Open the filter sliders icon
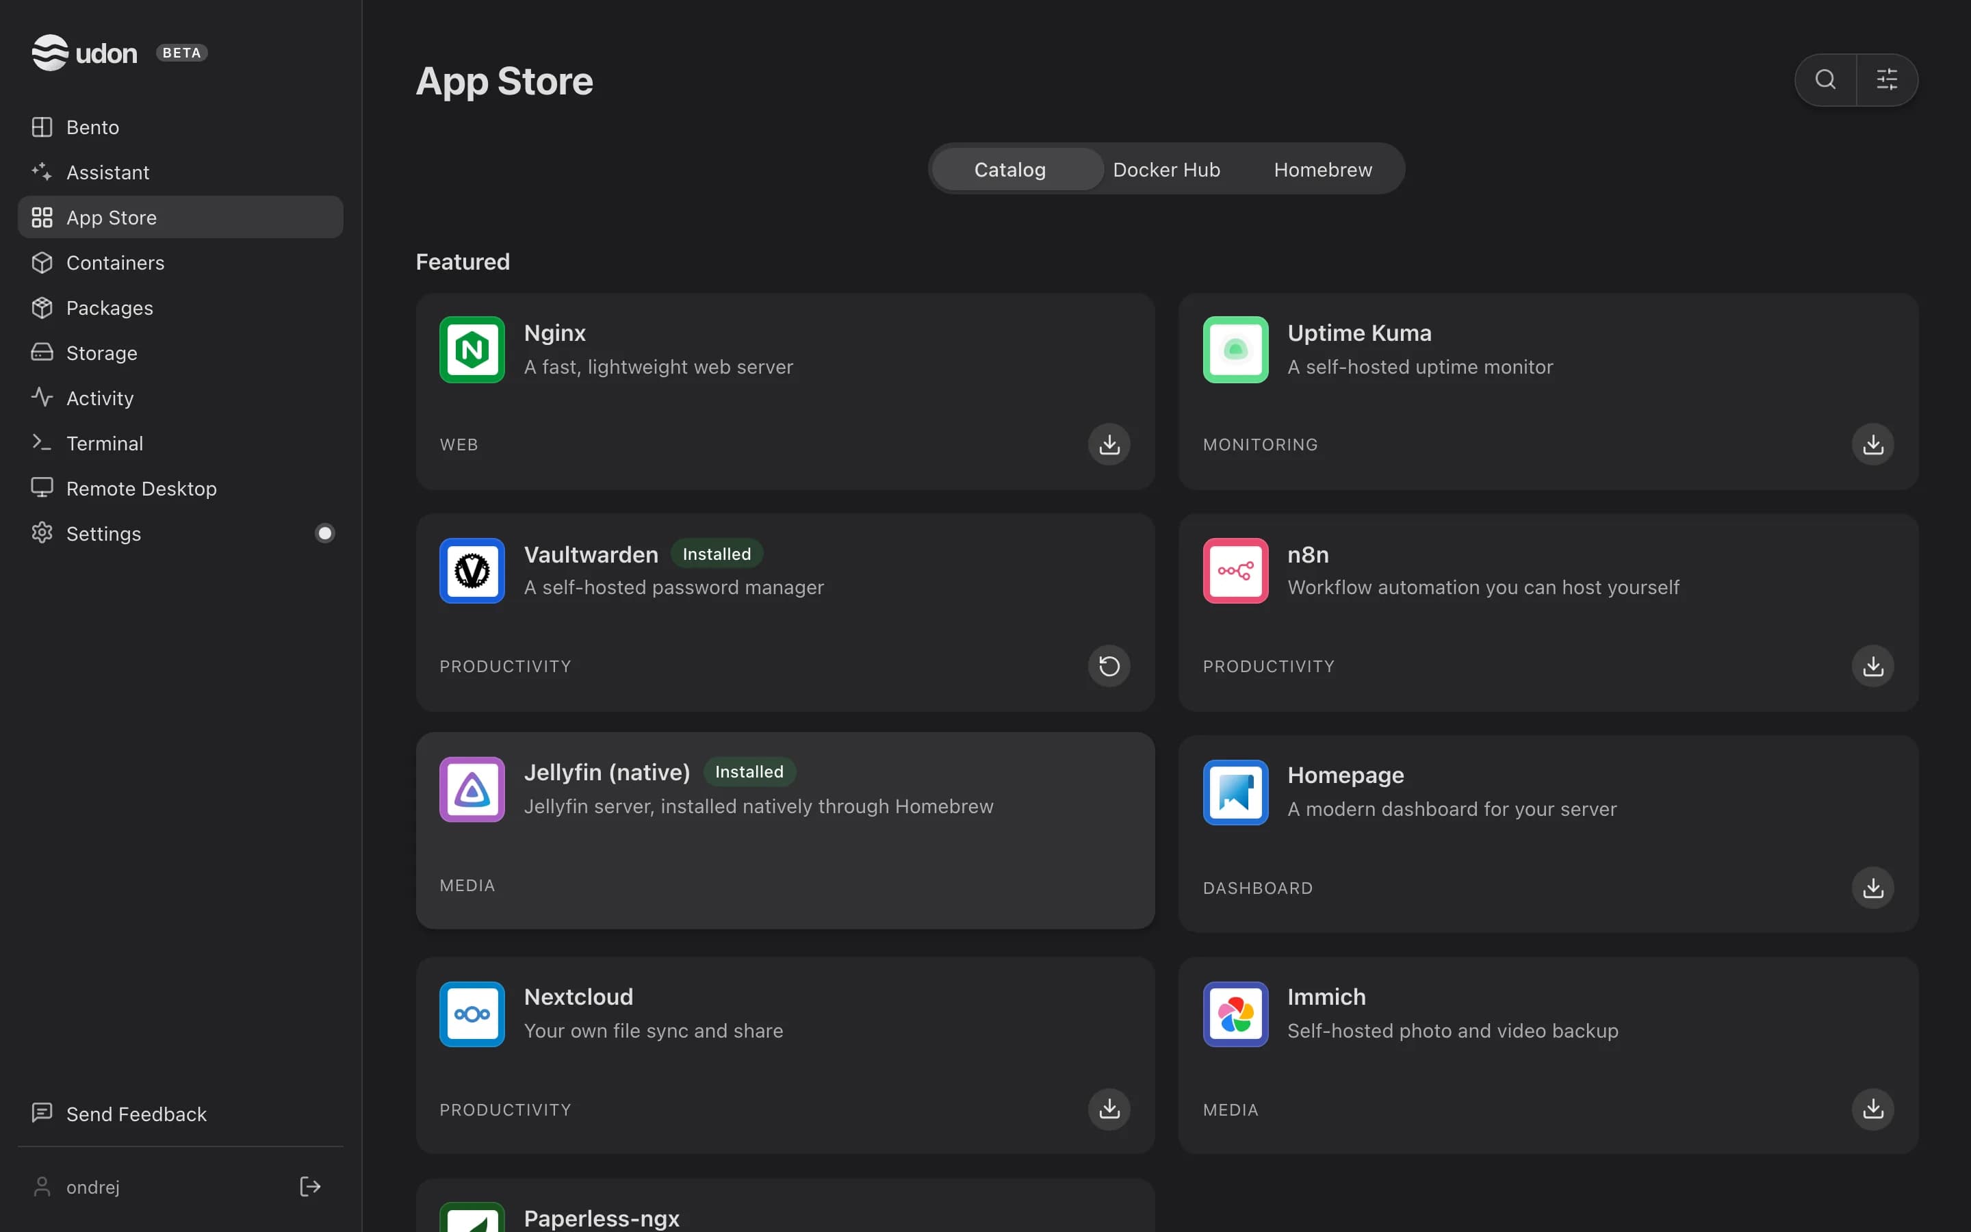1971x1232 pixels. (x=1887, y=79)
